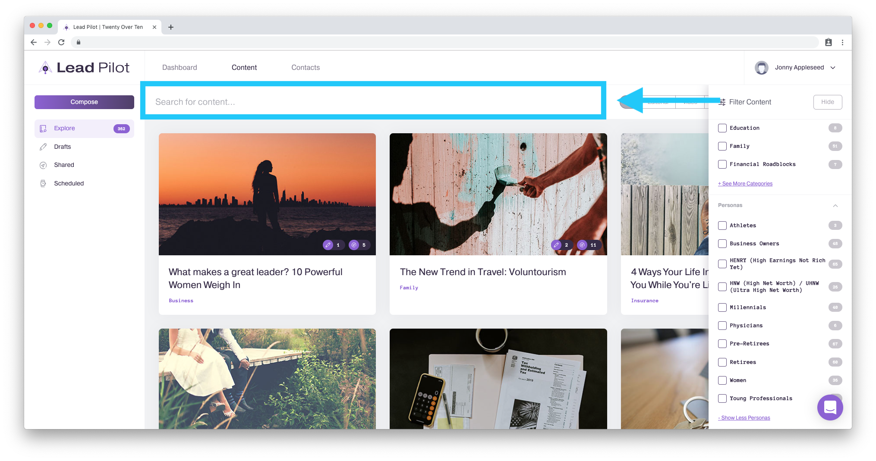Expand See More Categories
The image size is (876, 461).
tap(745, 184)
